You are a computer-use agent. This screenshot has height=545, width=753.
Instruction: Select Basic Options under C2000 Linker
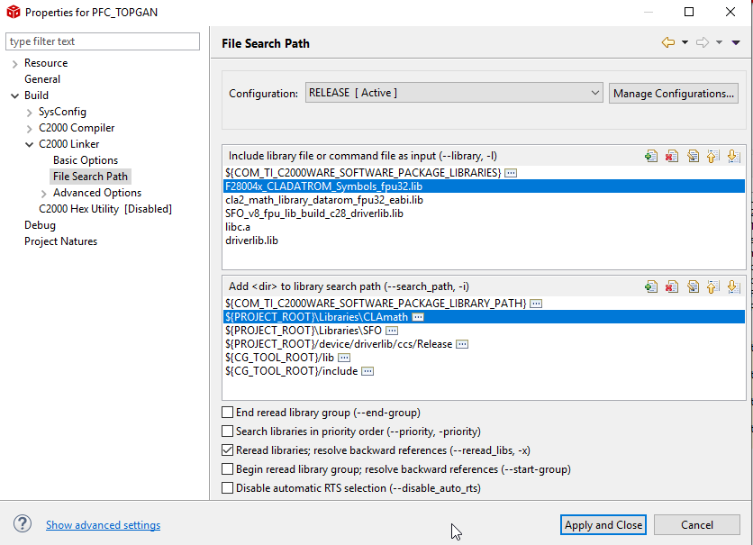(86, 160)
